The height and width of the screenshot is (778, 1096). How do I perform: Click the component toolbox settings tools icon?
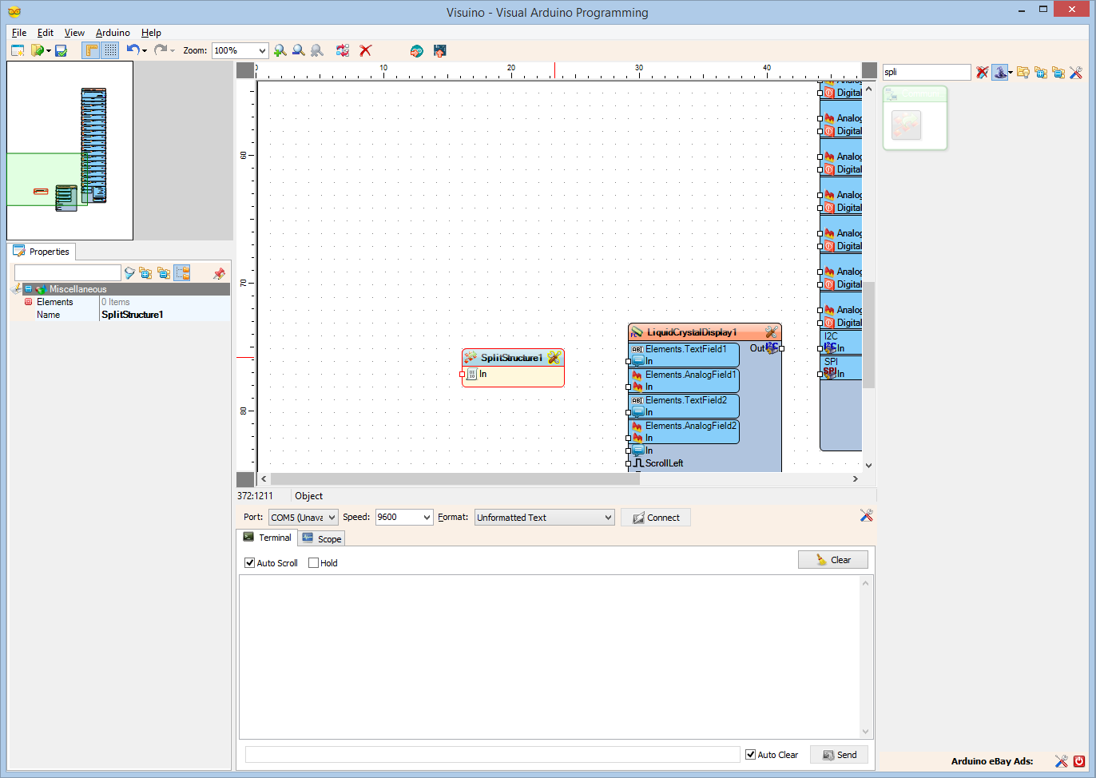click(1076, 72)
